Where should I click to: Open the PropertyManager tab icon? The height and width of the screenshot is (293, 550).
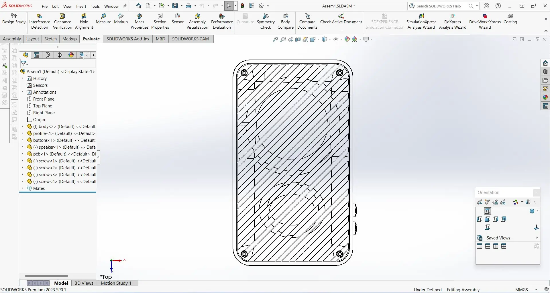[x=37, y=55]
